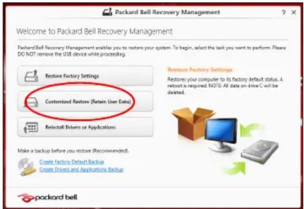The width and height of the screenshot is (304, 209).
Task: Click the blue monitor illustration
Action: (x=222, y=134)
